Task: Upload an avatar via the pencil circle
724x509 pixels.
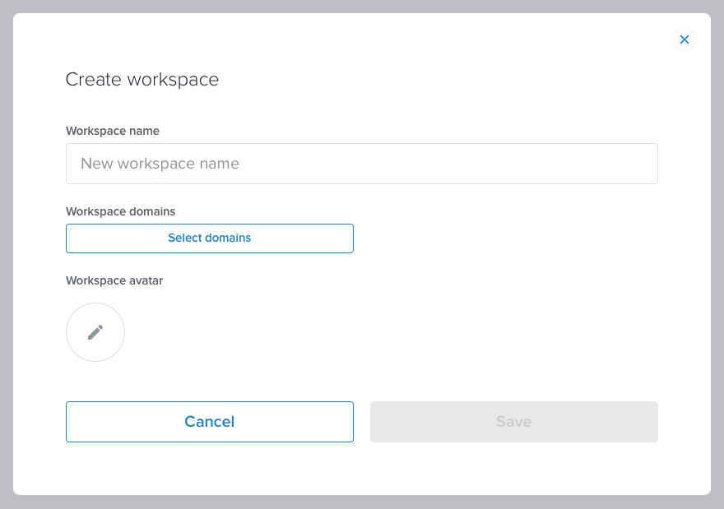Action: (95, 332)
